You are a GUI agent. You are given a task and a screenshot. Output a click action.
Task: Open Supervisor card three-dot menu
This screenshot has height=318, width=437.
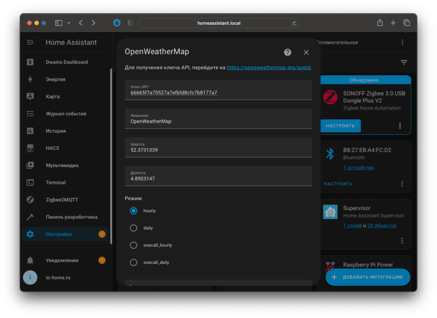pyautogui.click(x=402, y=240)
